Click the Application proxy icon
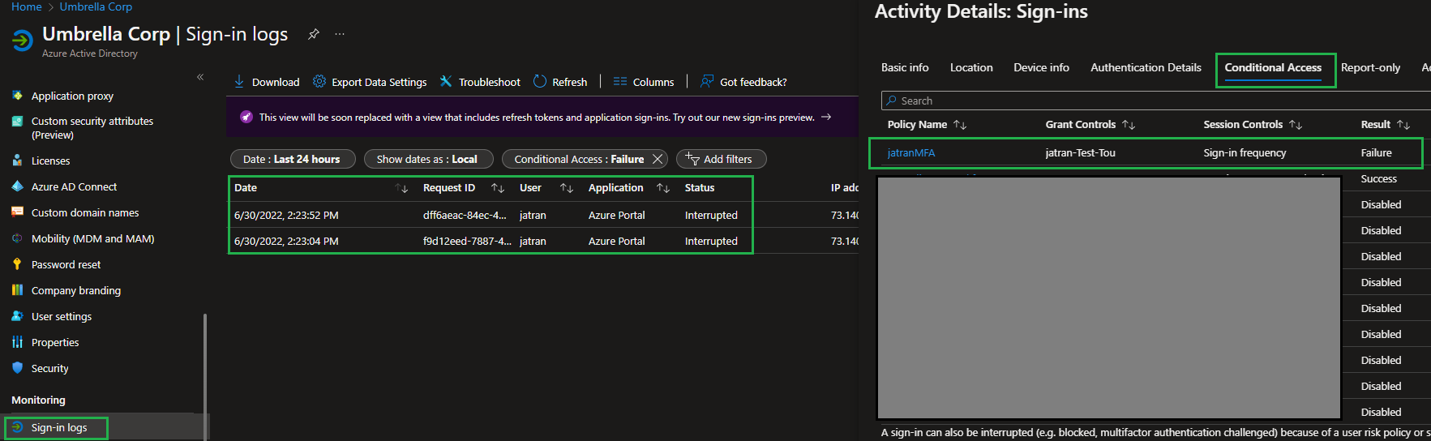The height and width of the screenshot is (441, 1431). click(17, 96)
